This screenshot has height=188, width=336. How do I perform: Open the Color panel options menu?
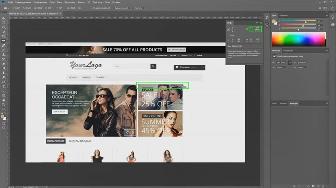pyautogui.click(x=327, y=15)
